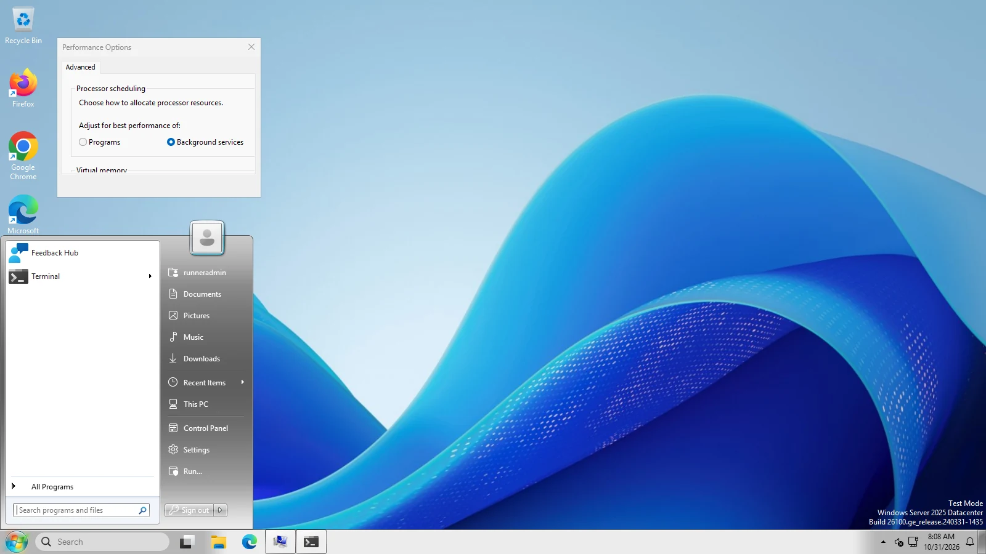The height and width of the screenshot is (554, 986).
Task: Open Pictures folder link
Action: point(206,316)
